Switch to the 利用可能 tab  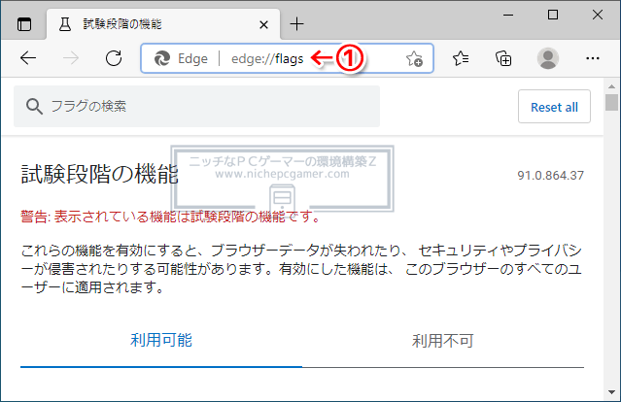[161, 340]
